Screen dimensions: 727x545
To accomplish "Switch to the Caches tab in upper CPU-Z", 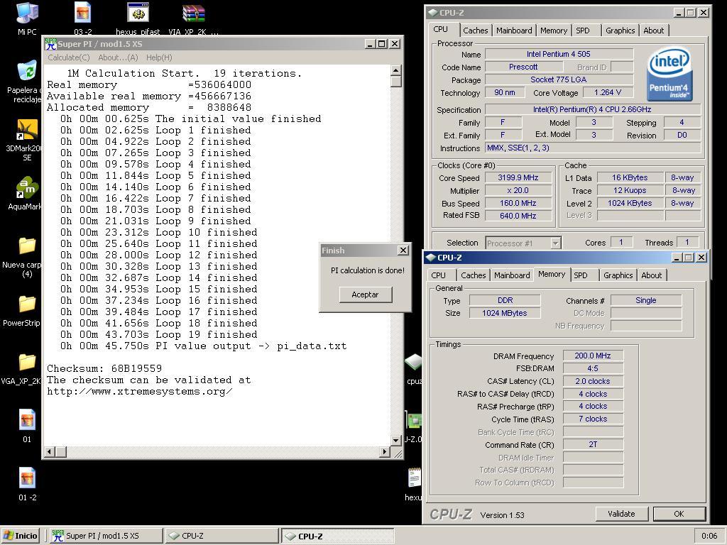I will tap(475, 31).
